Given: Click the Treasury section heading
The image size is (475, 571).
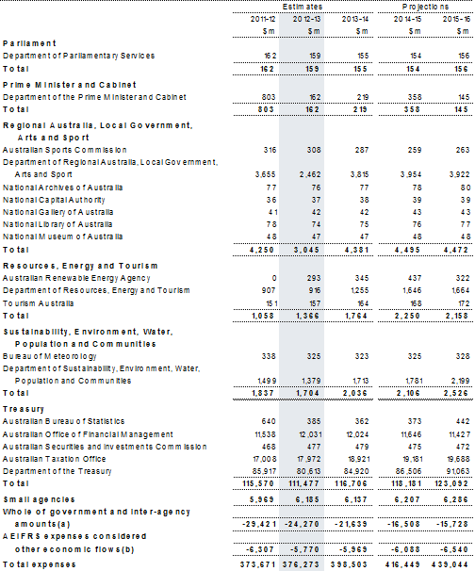Looking at the screenshot, I should coord(23,409).
